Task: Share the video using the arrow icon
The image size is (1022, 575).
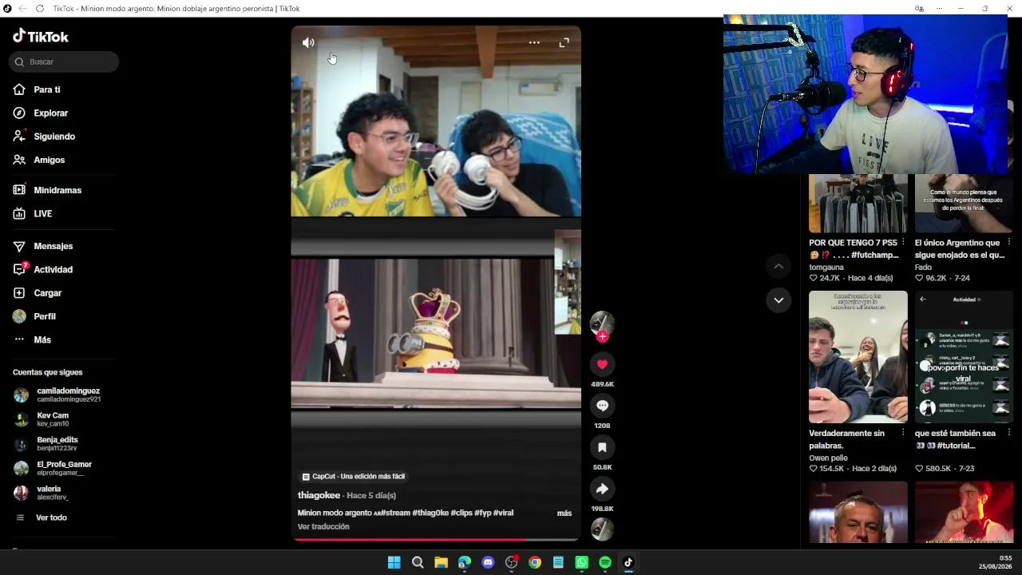Action: pos(602,489)
